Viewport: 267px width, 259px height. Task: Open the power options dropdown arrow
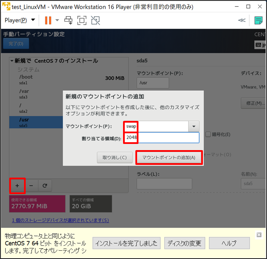tap(57, 20)
